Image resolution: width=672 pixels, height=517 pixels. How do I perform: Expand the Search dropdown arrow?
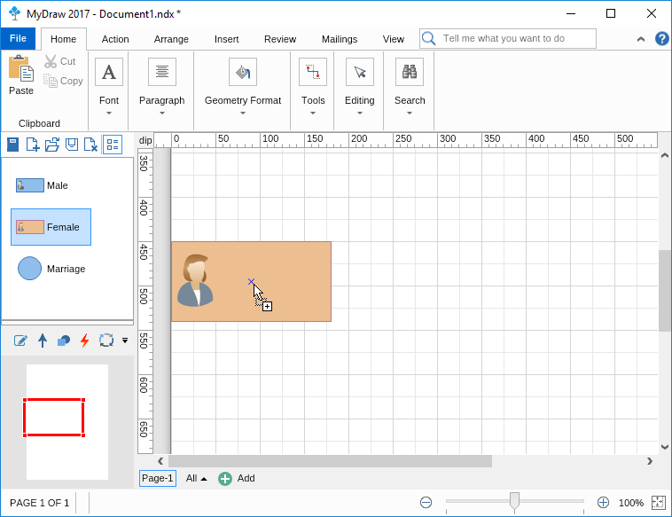(410, 114)
